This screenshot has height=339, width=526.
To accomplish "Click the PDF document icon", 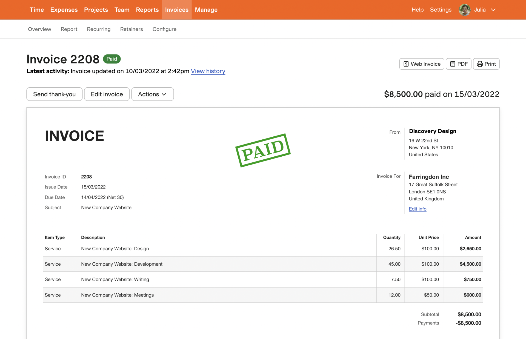I will tap(453, 64).
